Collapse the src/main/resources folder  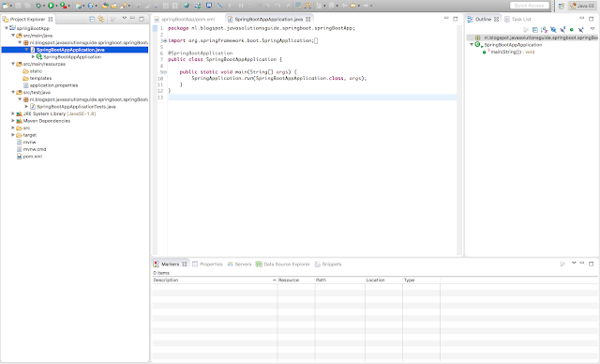click(x=13, y=64)
